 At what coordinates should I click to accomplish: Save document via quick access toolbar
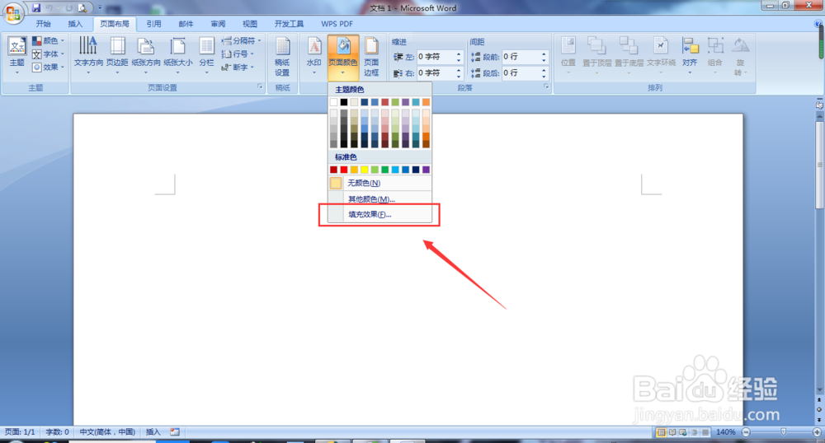[x=35, y=8]
